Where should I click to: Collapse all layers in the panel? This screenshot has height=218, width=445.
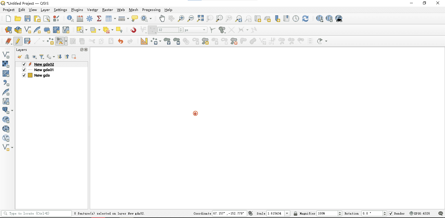67,57
